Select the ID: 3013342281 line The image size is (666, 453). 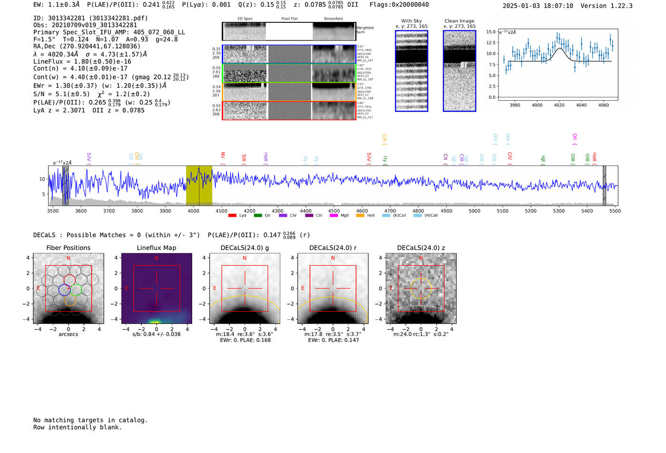90,18
